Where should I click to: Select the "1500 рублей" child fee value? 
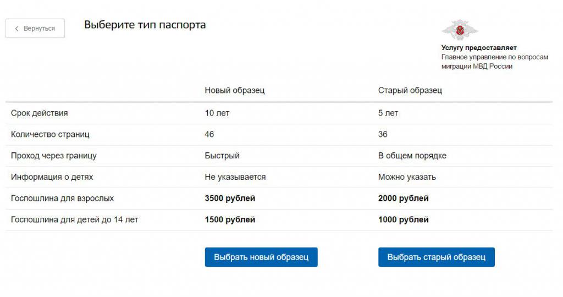[x=230, y=219]
